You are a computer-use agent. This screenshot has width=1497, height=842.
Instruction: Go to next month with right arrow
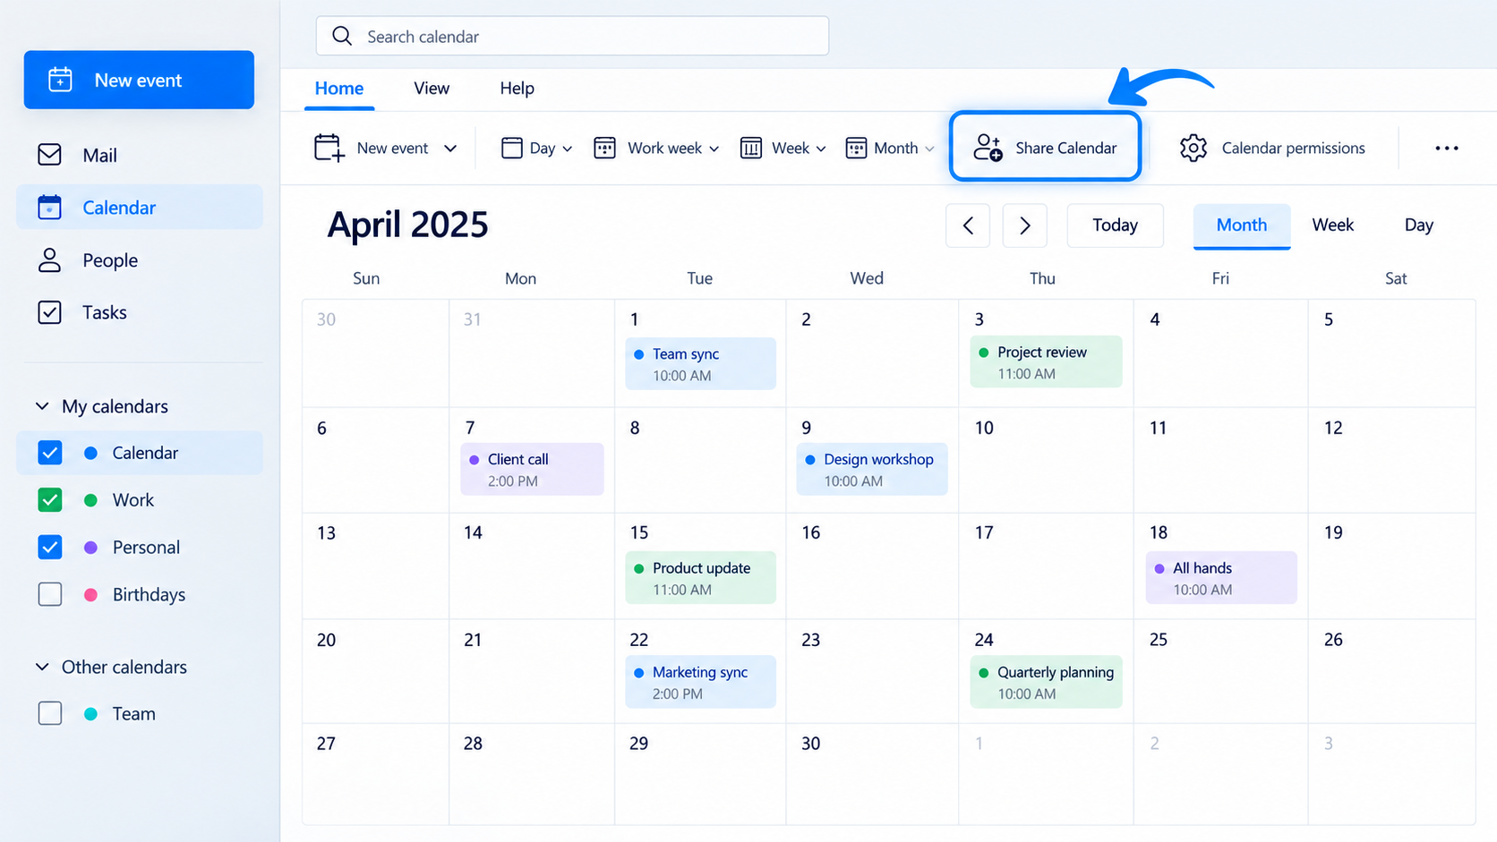coord(1025,225)
